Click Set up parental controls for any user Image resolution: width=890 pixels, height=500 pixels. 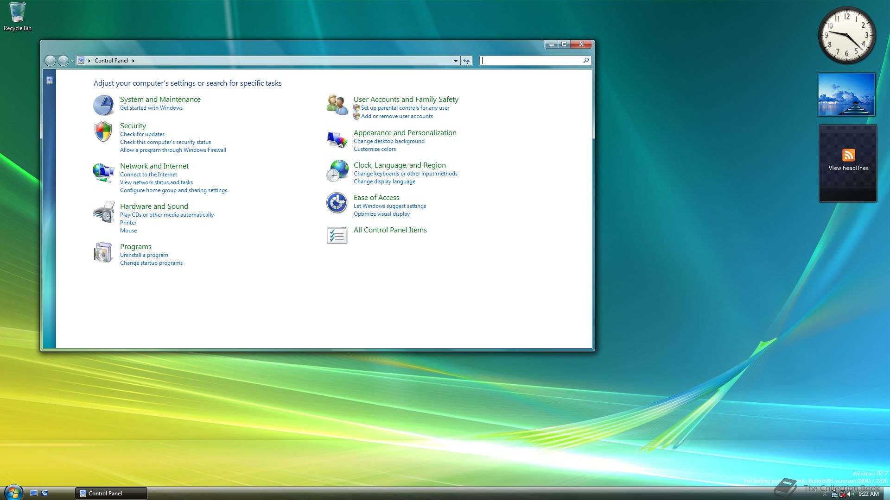(x=405, y=108)
